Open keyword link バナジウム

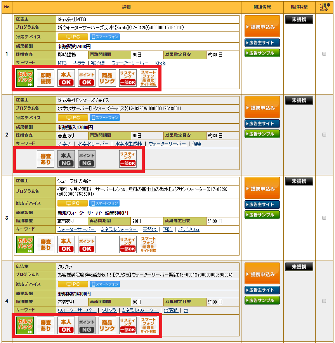(189, 229)
